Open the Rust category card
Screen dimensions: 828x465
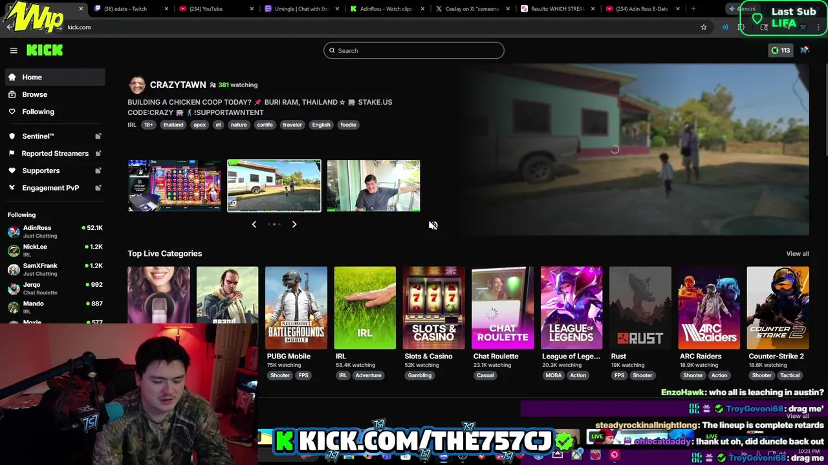640,308
